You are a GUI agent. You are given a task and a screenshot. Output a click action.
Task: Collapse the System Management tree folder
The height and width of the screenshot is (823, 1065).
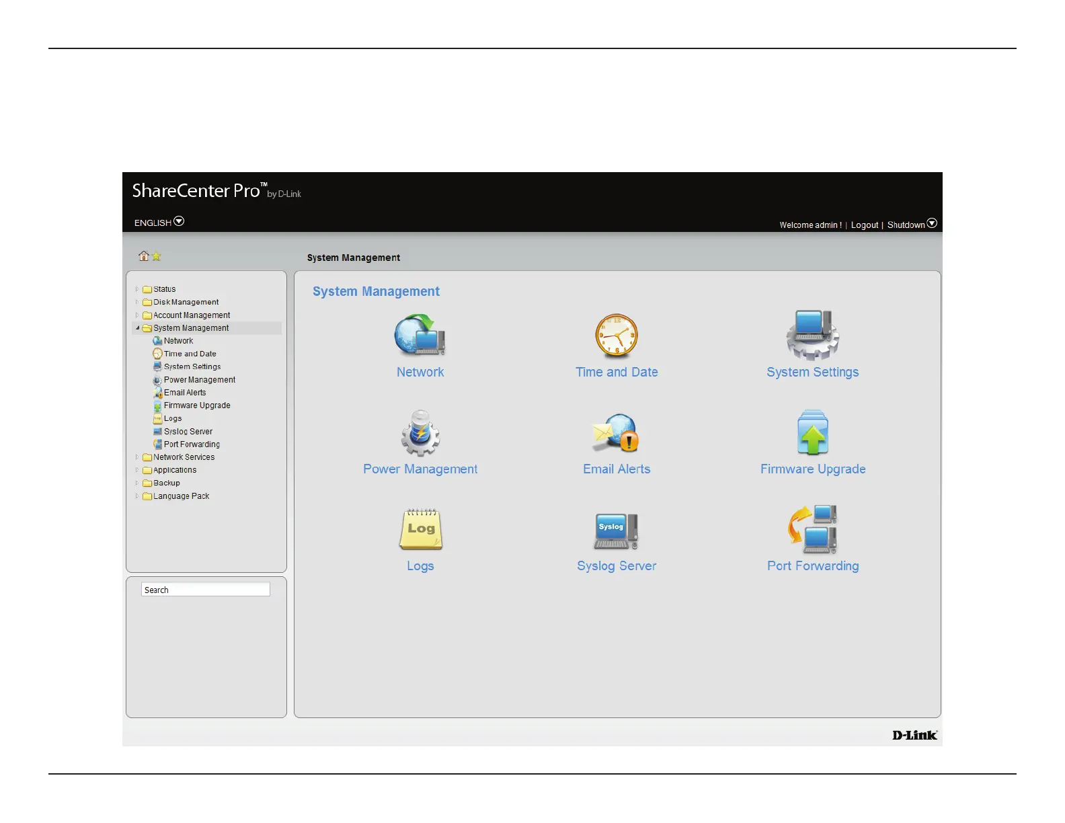coord(138,328)
